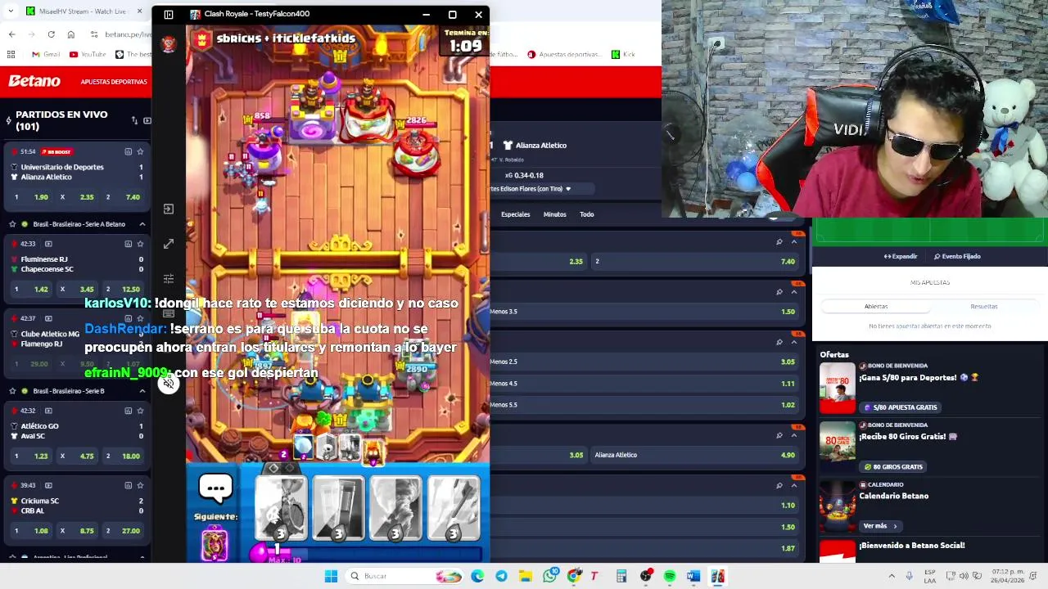Toggle the mute speaker icon in emulator sidebar
Screen dimensions: 1048x589
tap(168, 384)
